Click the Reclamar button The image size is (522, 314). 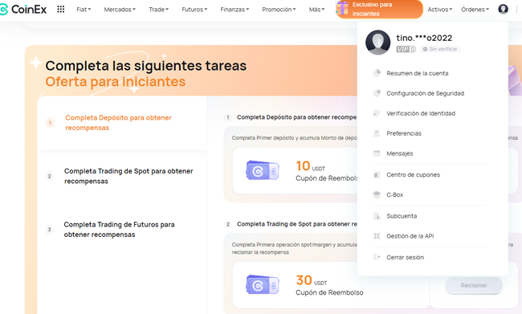(474, 285)
